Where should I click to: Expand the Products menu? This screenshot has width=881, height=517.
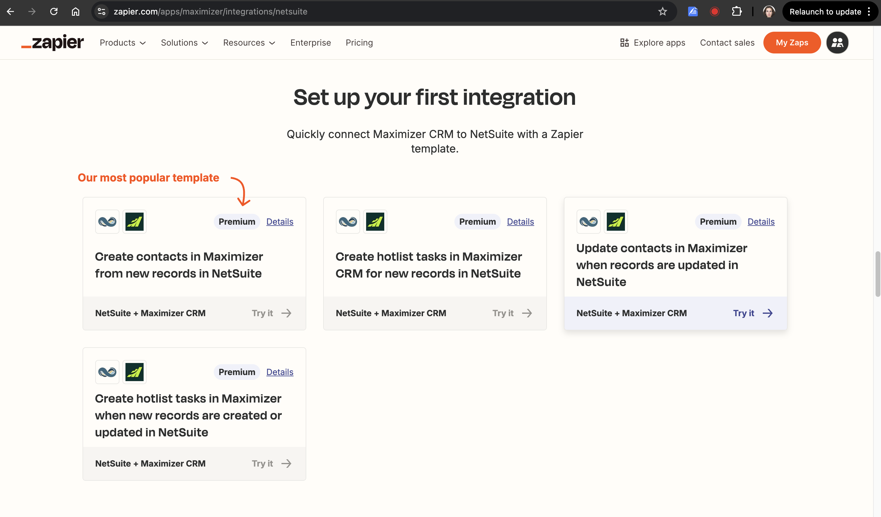(123, 43)
